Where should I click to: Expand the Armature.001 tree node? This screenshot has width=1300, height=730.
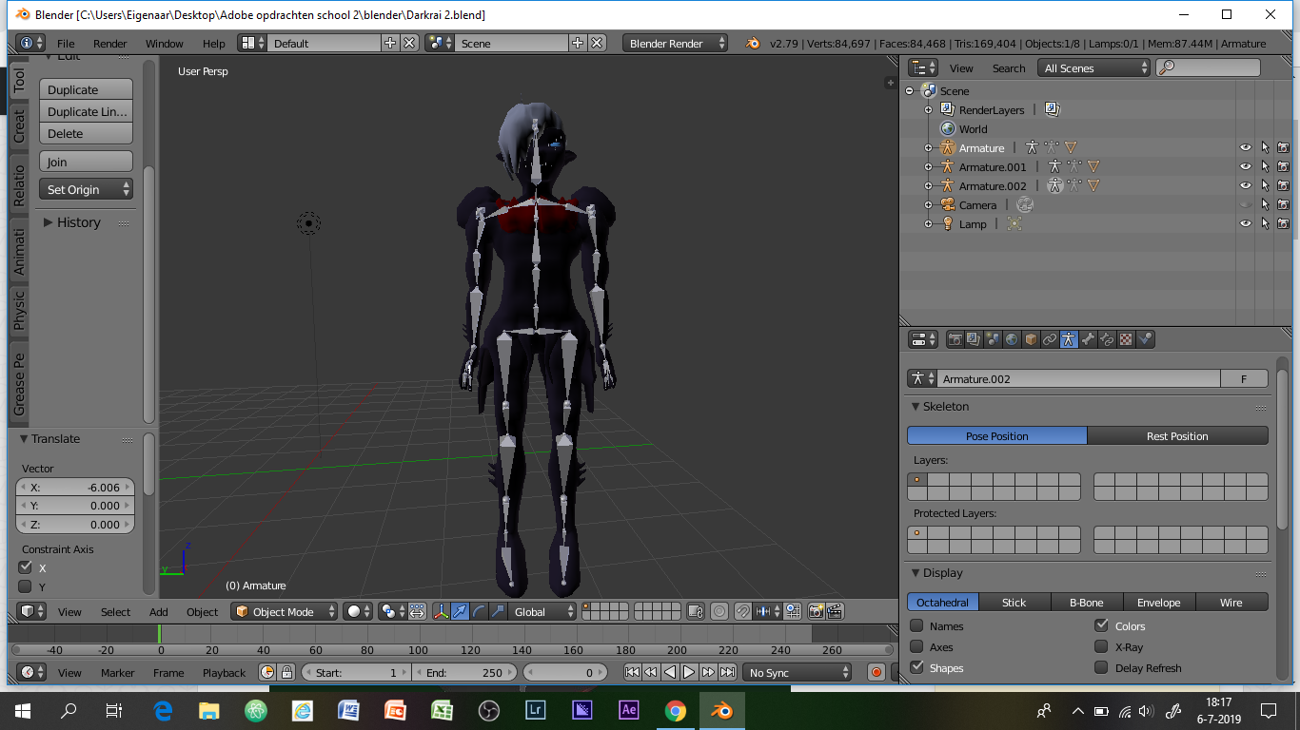[929, 166]
